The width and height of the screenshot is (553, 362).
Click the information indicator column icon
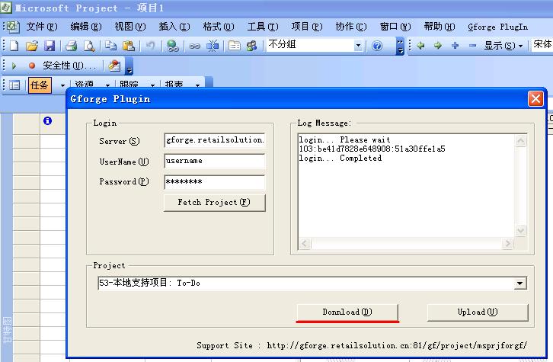tap(48, 121)
